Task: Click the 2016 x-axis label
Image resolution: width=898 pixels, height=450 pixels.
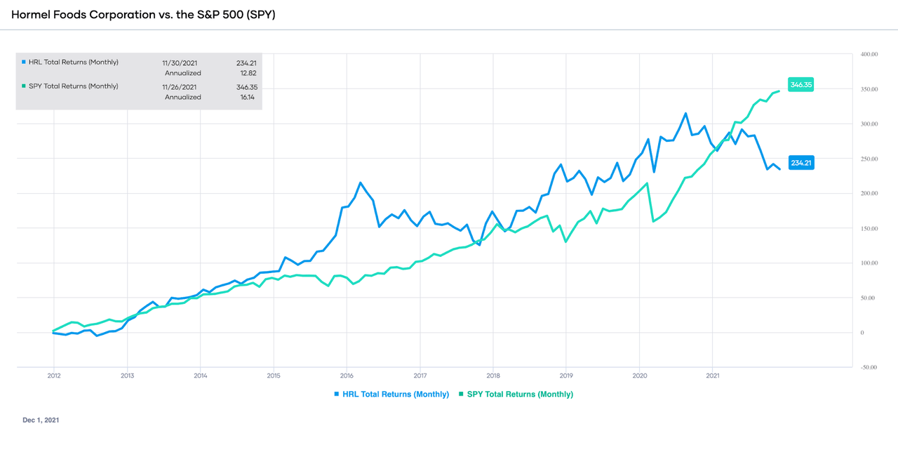Action: (346, 375)
